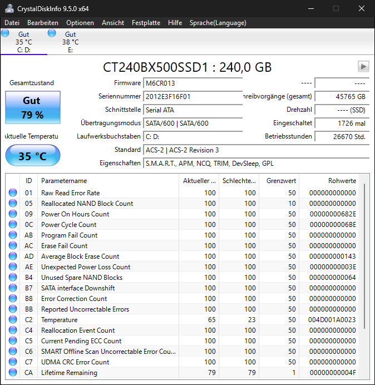Image resolution: width=375 pixels, height=385 pixels.
Task: Close the CrystalDiskInfo window
Action: pyautogui.click(x=362, y=8)
